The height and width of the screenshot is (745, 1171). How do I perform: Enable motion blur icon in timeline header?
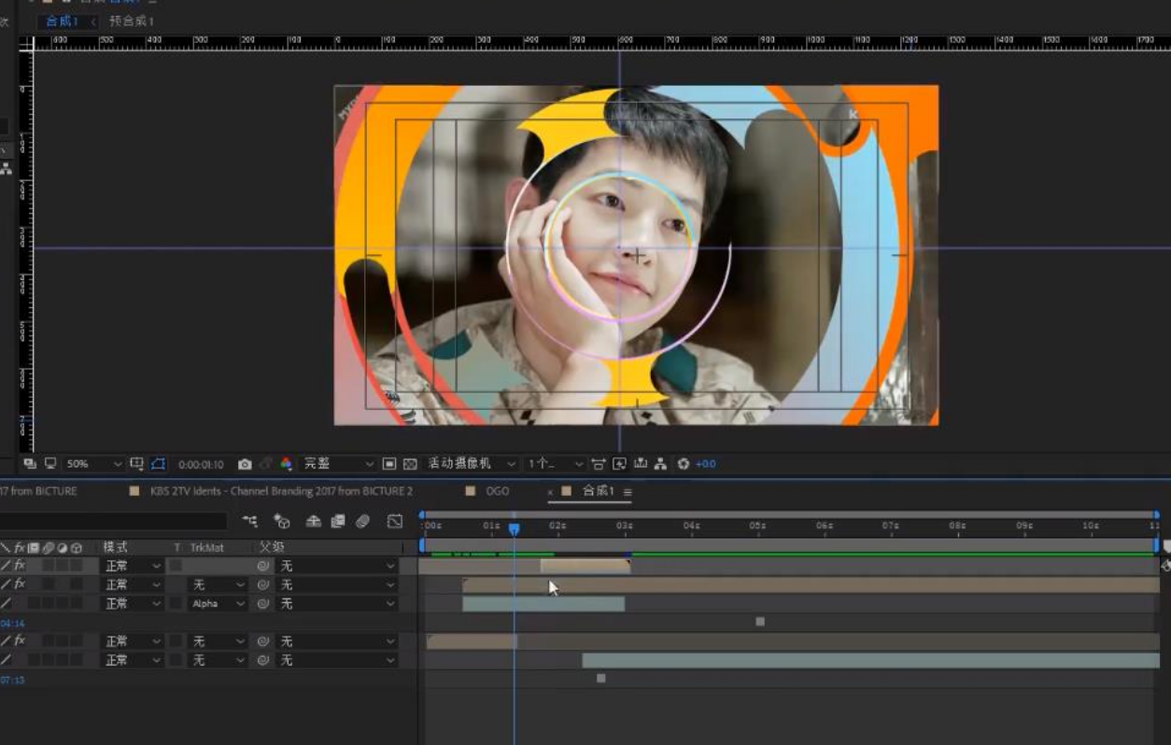pyautogui.click(x=362, y=522)
